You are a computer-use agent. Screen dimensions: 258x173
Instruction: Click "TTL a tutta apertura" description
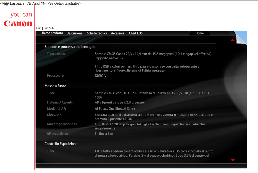tap(154, 153)
